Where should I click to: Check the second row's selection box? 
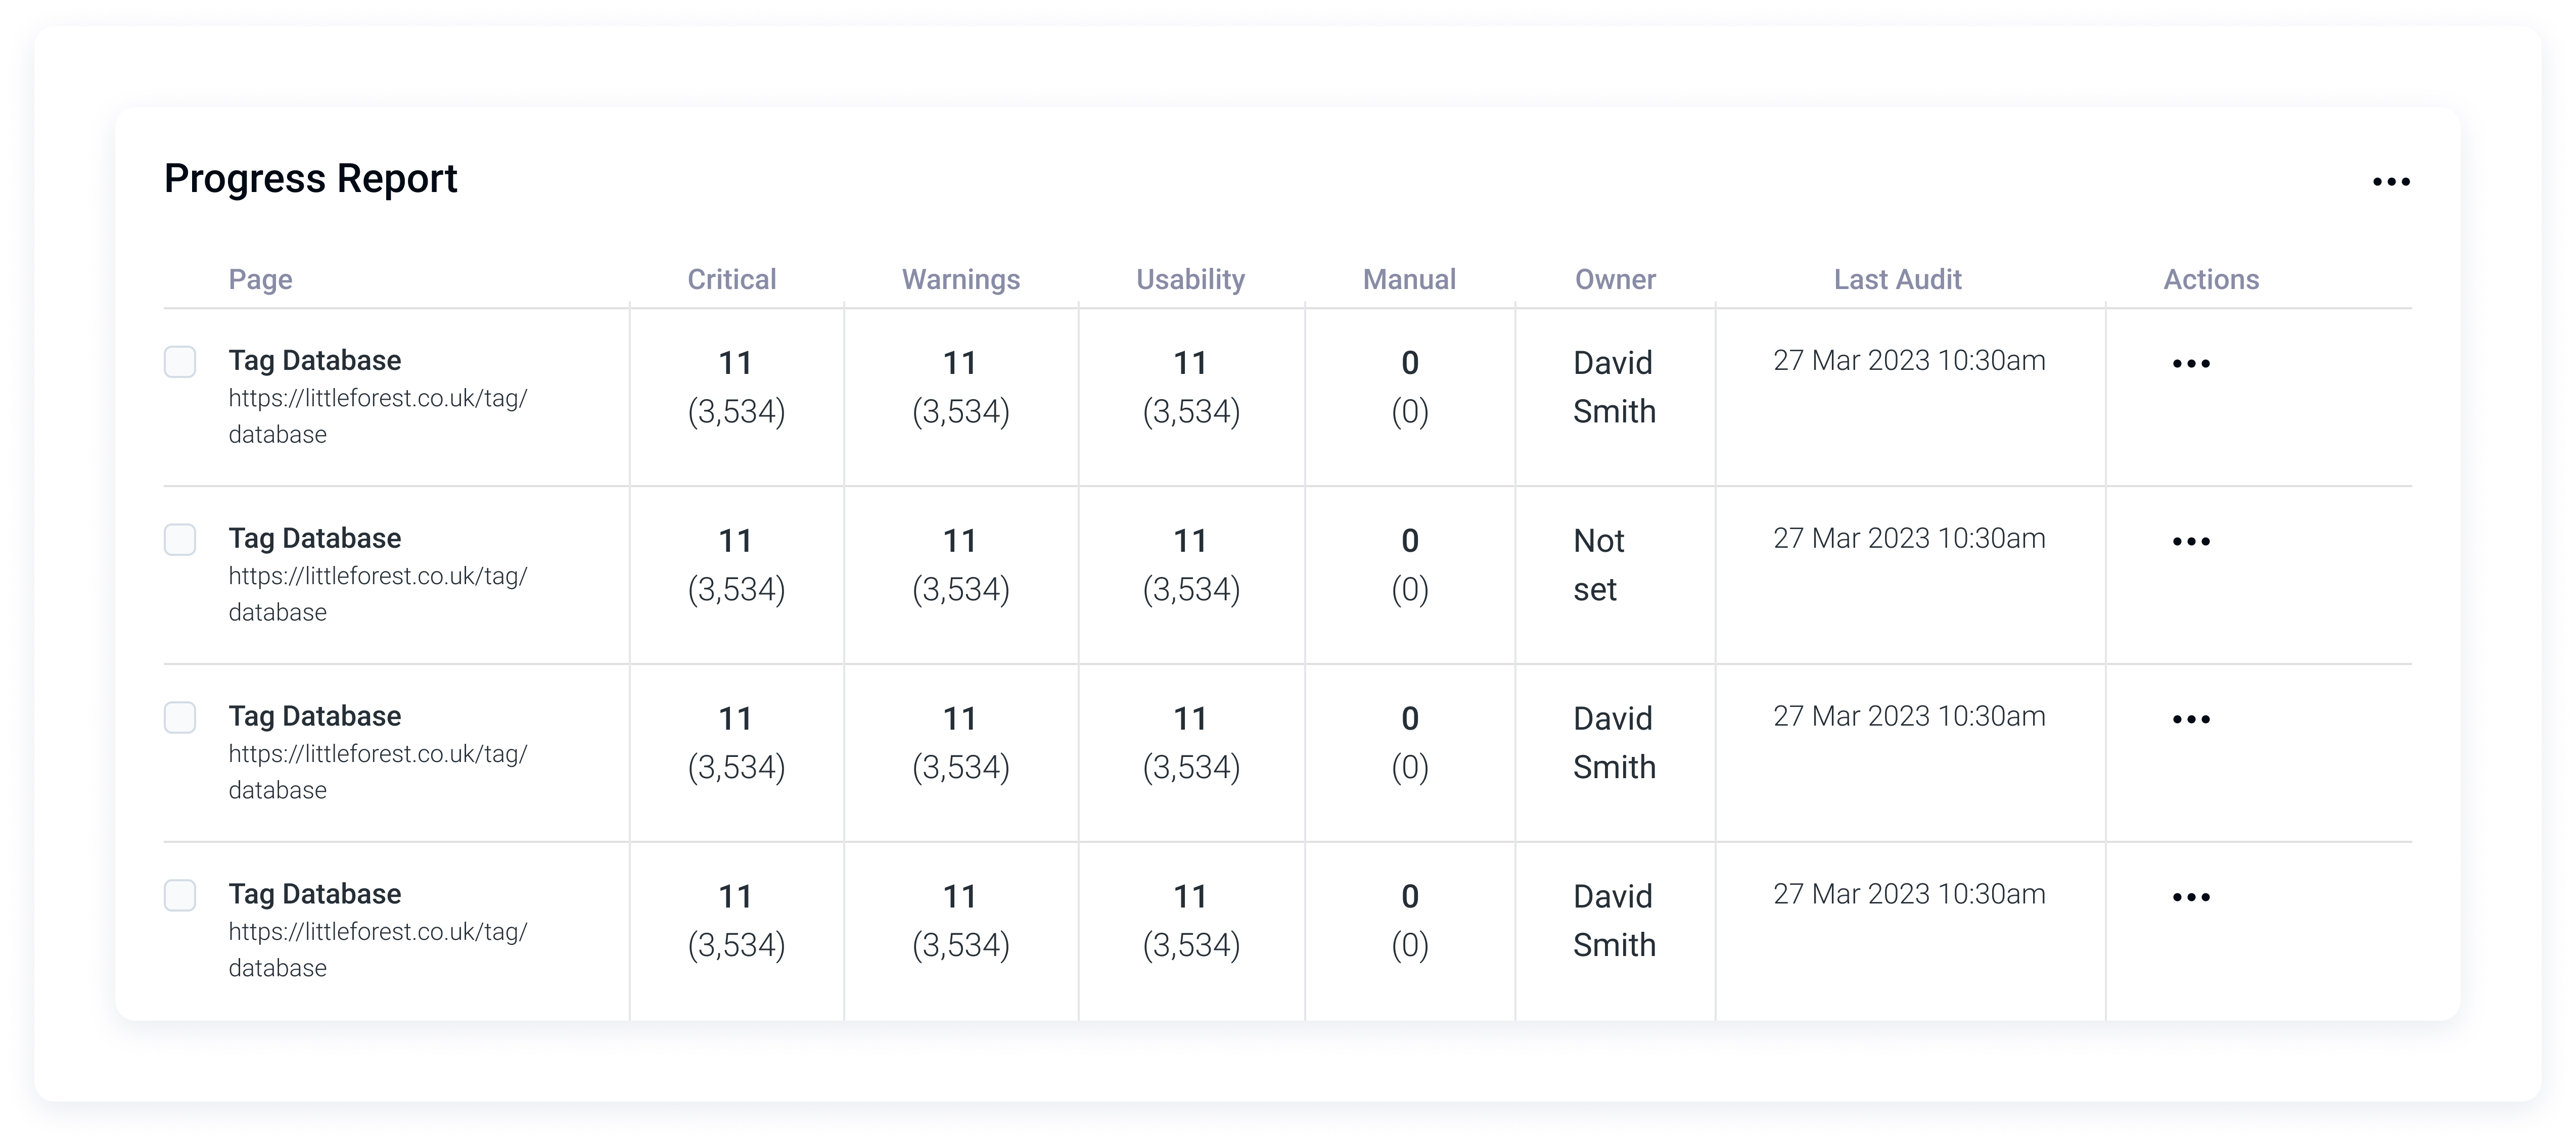pos(180,540)
